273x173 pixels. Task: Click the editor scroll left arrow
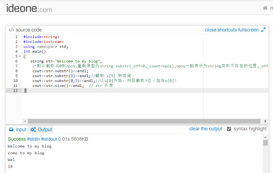pos(25,121)
